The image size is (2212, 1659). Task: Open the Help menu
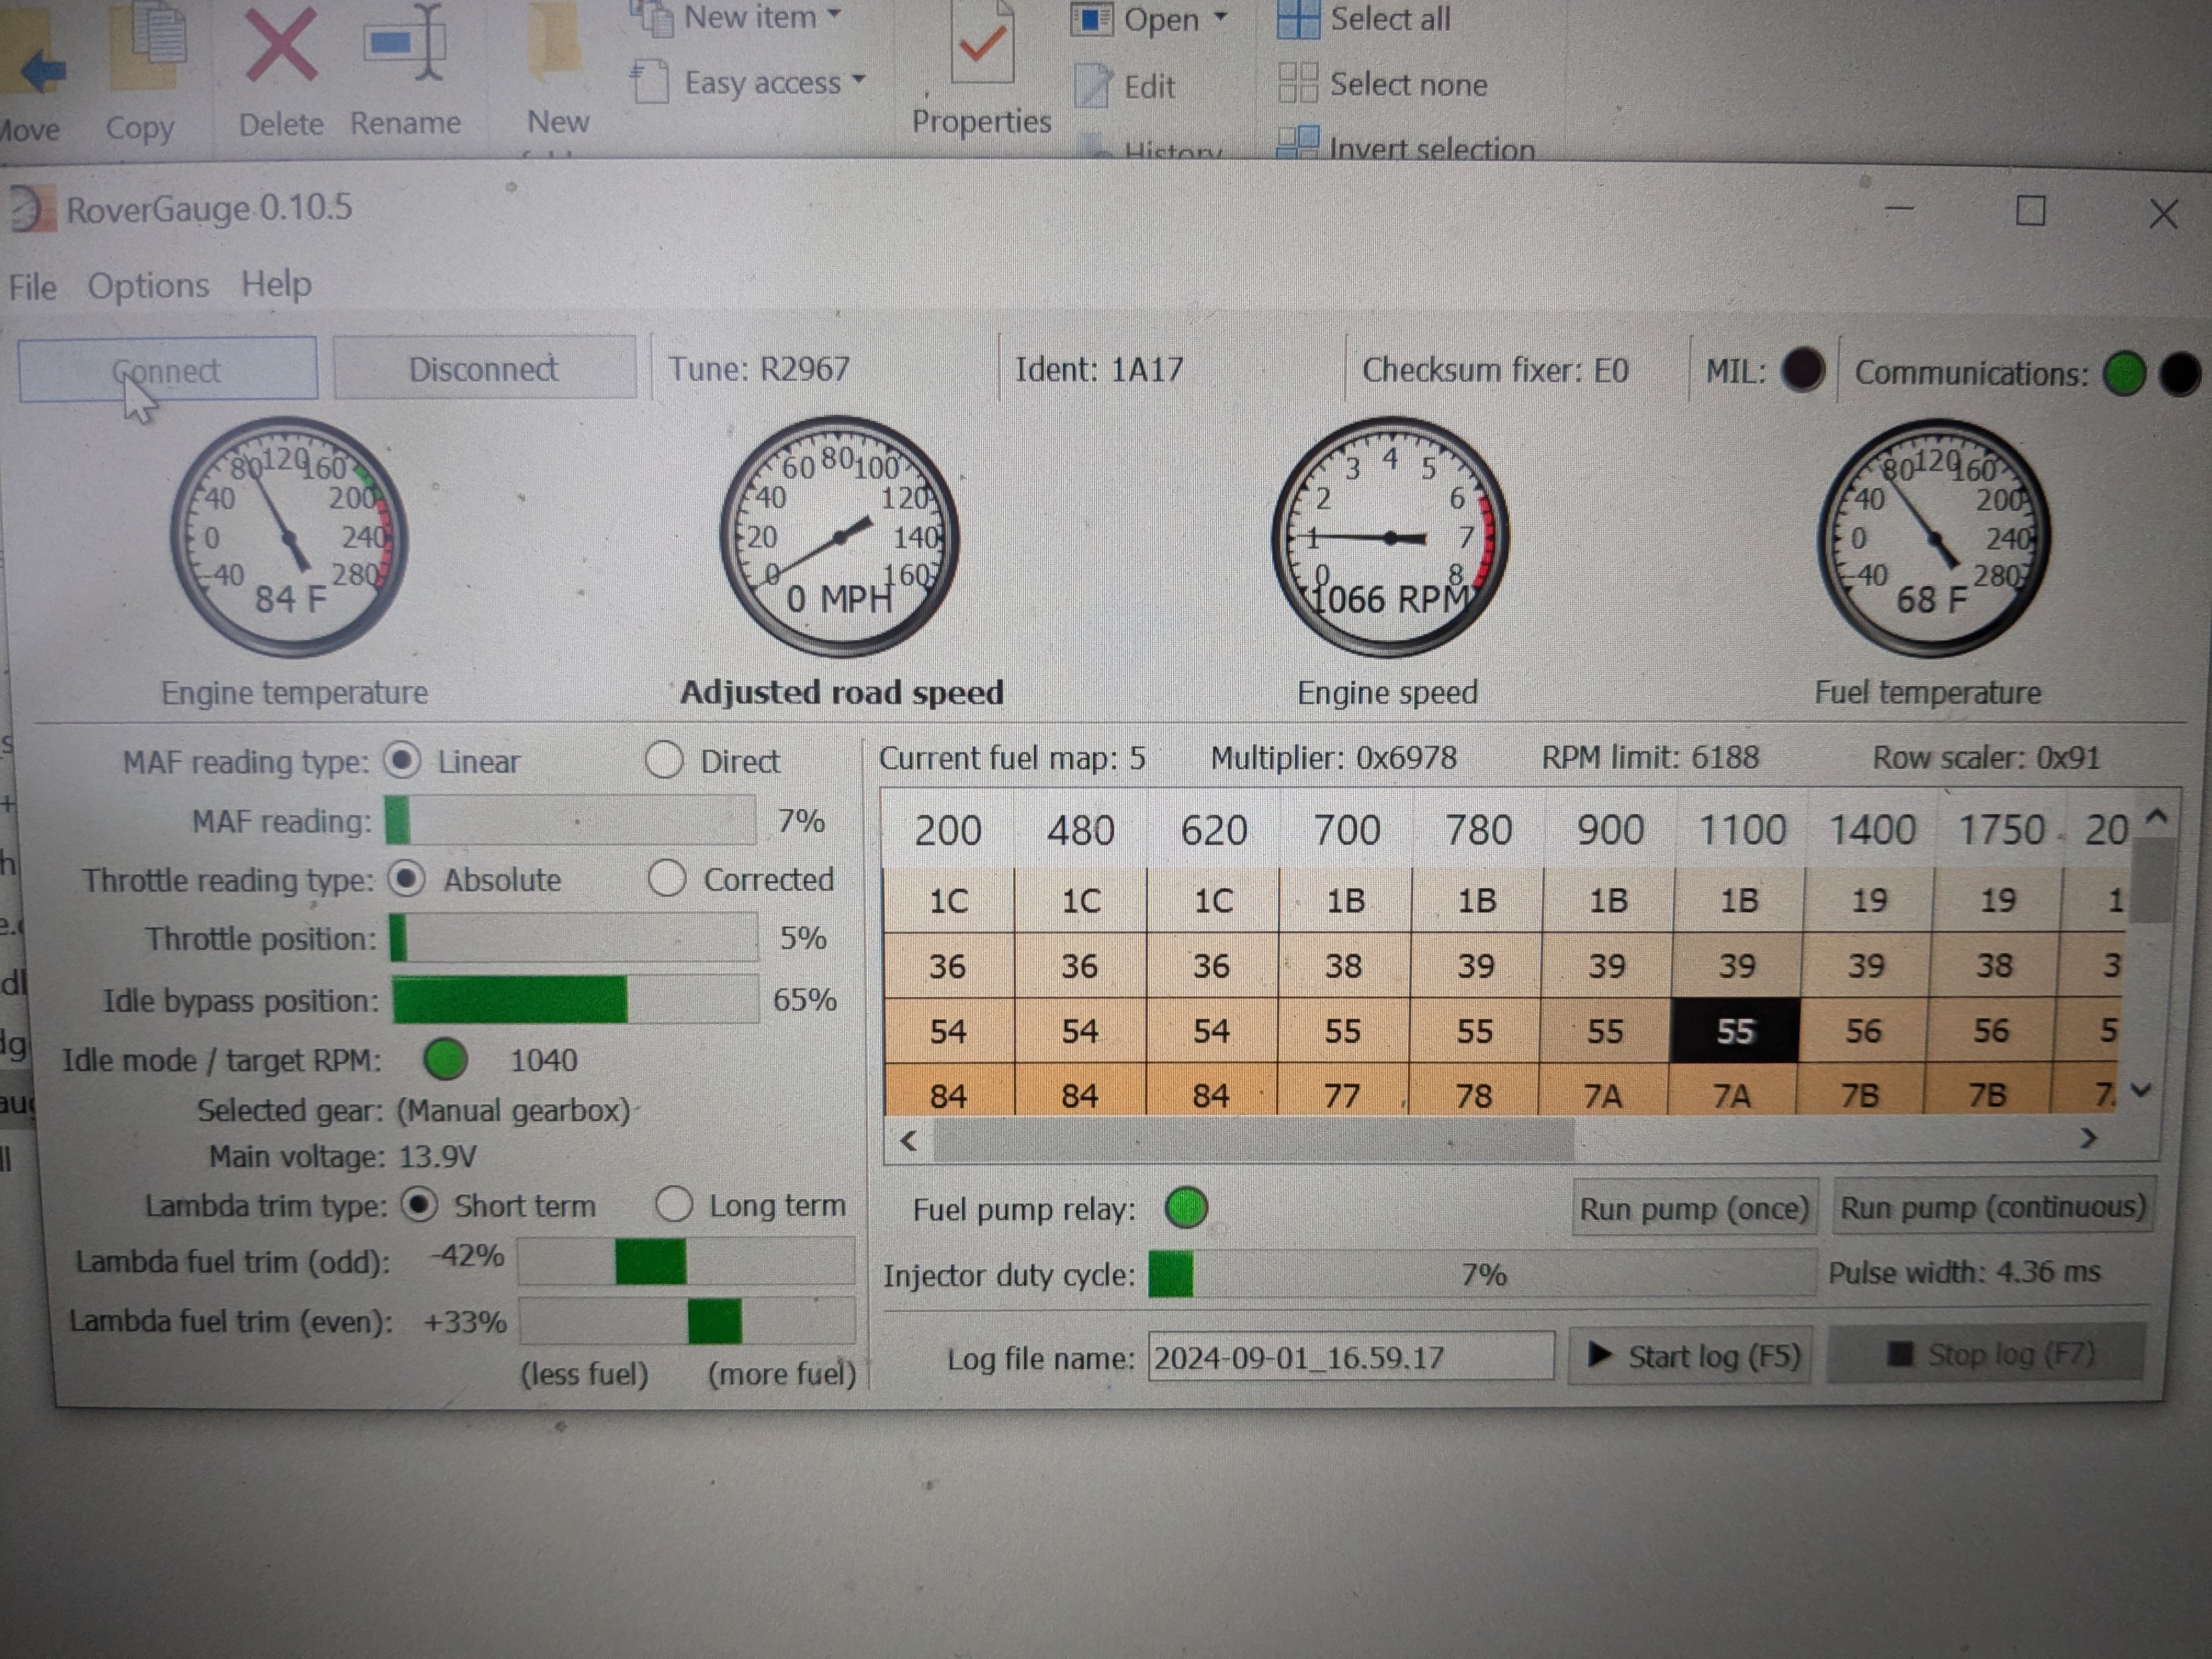(x=276, y=285)
